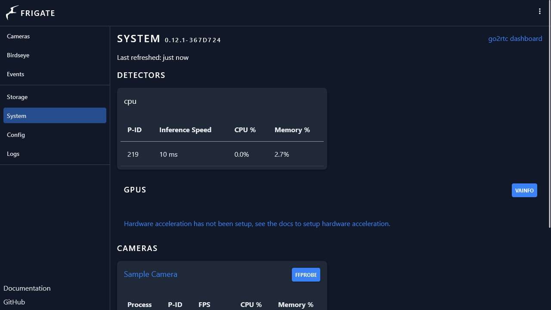
Task: Run FFPROBE for Sample Camera
Action: click(x=306, y=275)
